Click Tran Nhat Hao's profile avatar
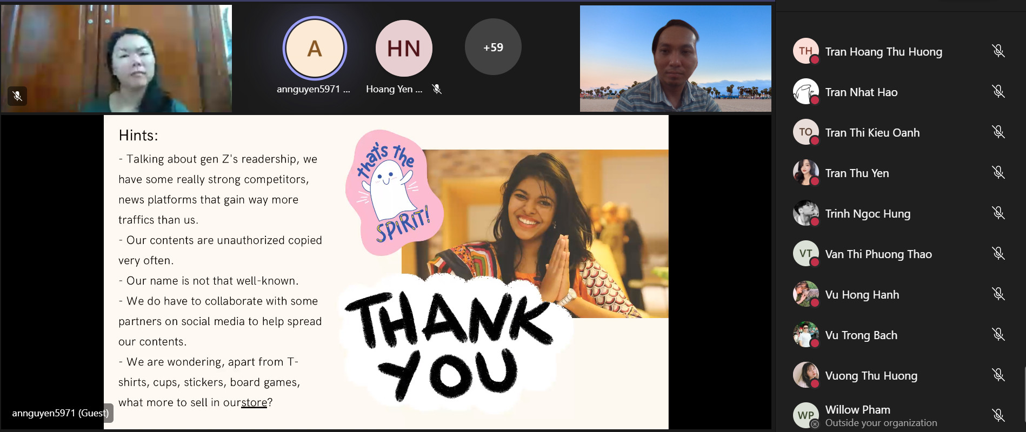Image resolution: width=1026 pixels, height=432 pixels. 805,91
